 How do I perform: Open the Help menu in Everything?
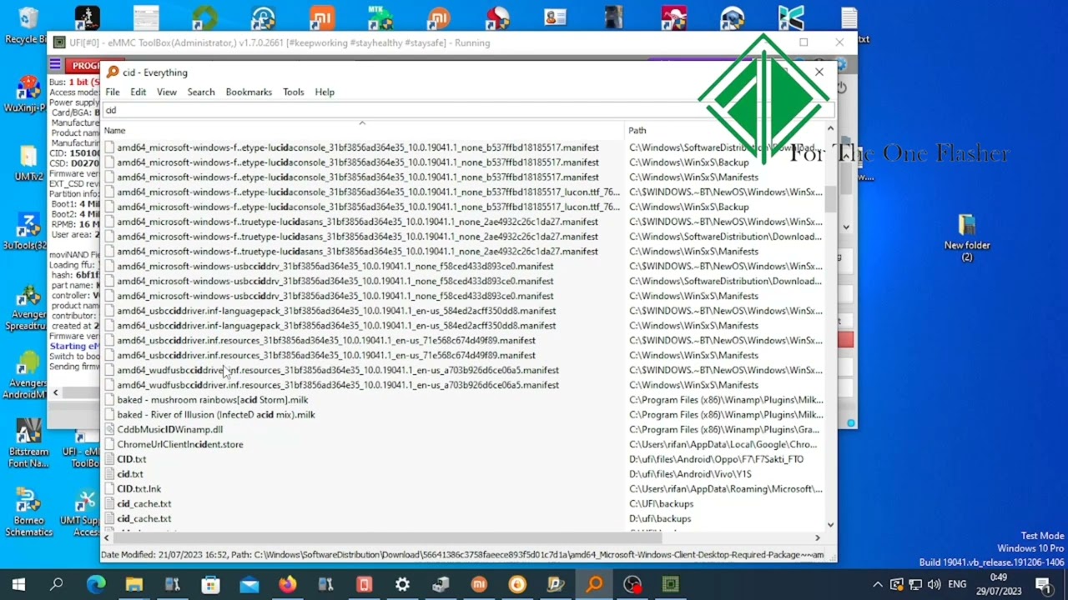coord(325,92)
